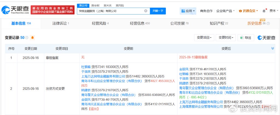Screen dimensions: 280x115
Task: Open 杜敏峰 link in 变更前 column
Action: click(x=86, y=67)
